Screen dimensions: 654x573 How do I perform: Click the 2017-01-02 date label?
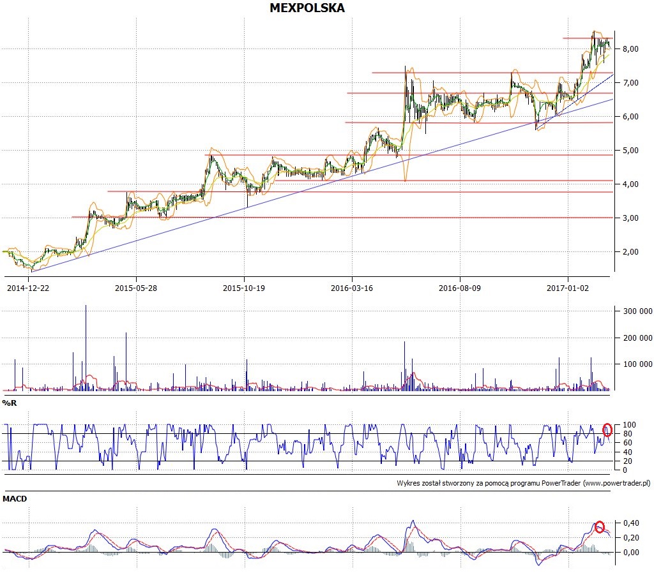point(568,288)
